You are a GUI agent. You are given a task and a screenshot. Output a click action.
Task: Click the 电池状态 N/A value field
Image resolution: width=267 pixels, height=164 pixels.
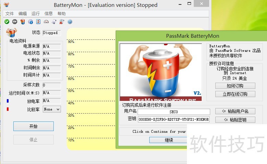[52, 54]
